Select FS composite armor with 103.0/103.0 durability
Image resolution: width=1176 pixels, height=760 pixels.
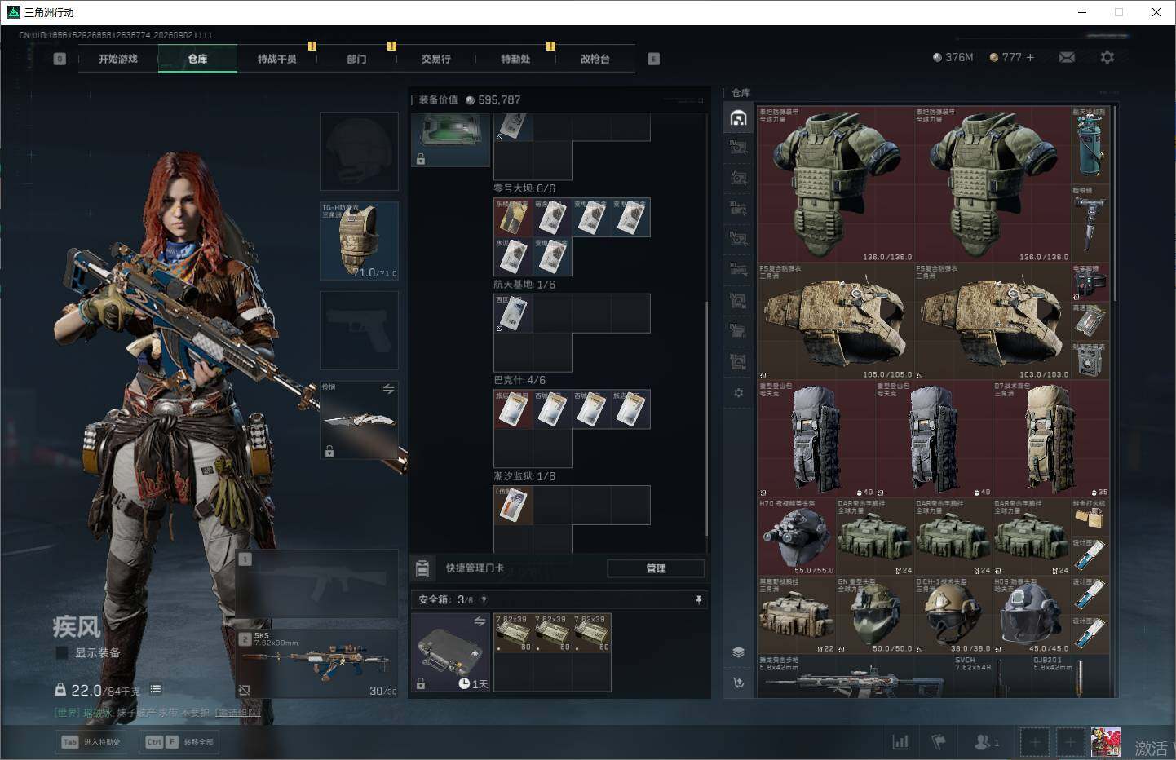pyautogui.click(x=993, y=321)
